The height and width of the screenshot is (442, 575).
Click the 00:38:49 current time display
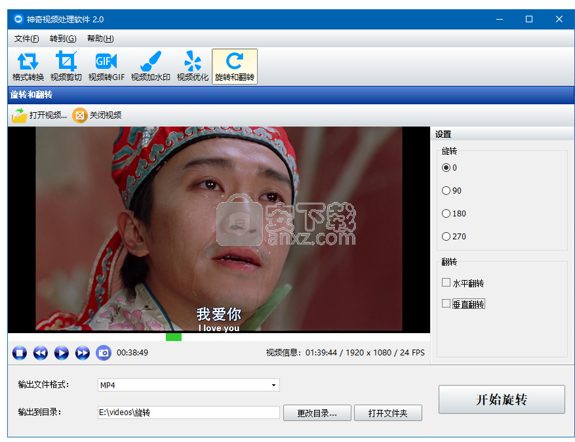tap(132, 353)
